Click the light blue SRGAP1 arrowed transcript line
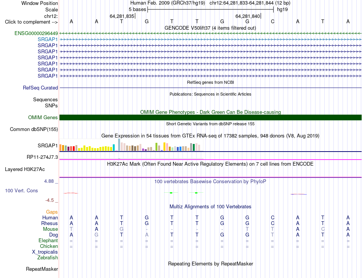This screenshot has width=362, height=278. point(210,40)
